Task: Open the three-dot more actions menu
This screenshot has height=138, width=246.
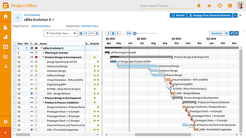Action: click(235, 15)
